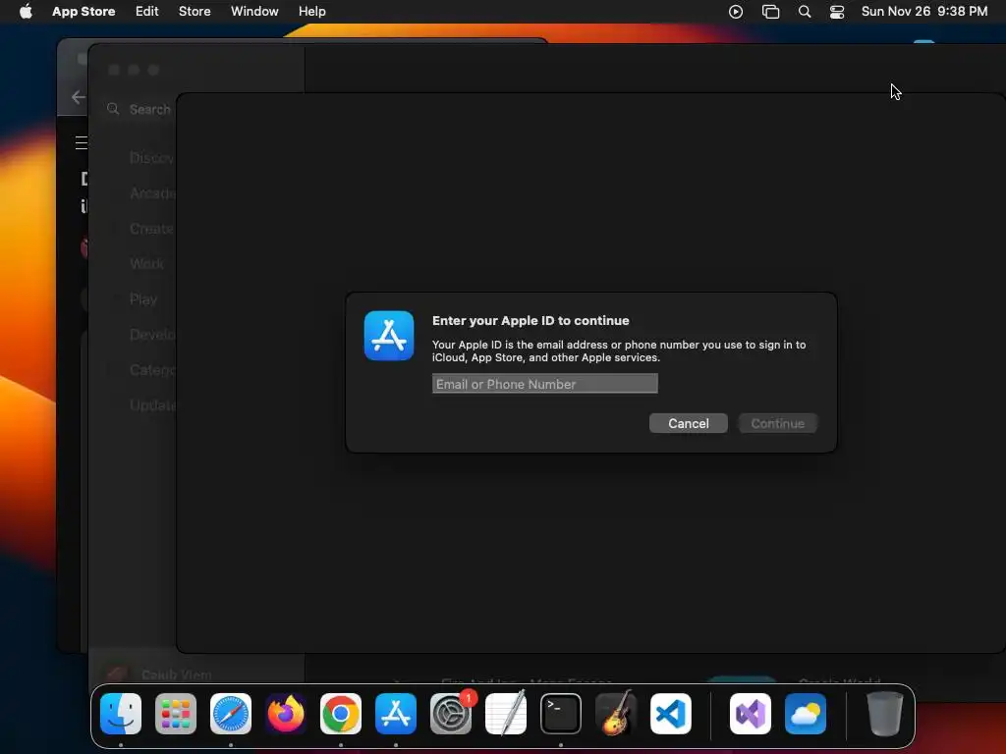Click the date and time in menu bar

[x=923, y=11]
